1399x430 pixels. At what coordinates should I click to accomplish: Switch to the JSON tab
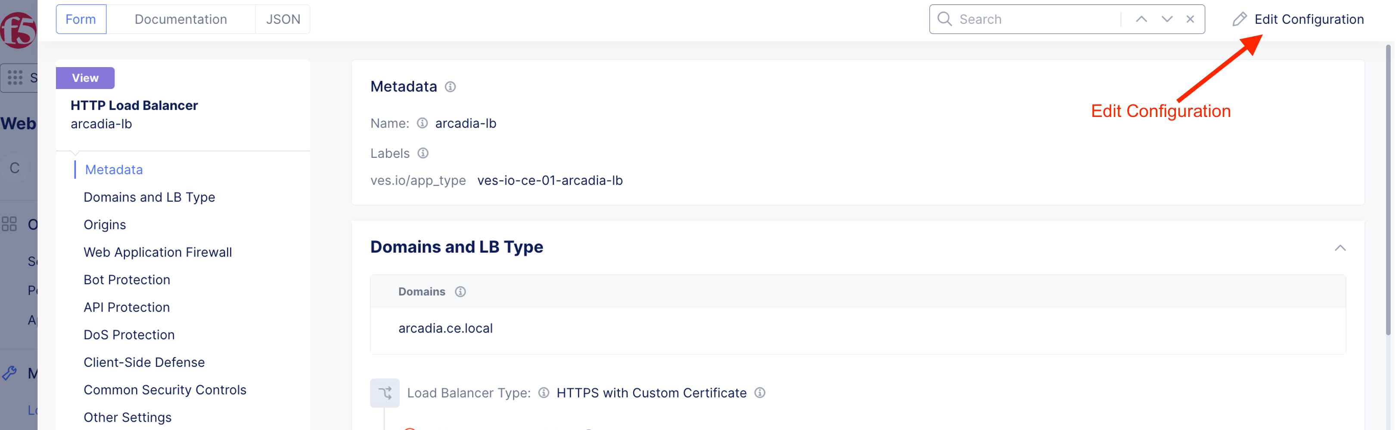pos(283,19)
